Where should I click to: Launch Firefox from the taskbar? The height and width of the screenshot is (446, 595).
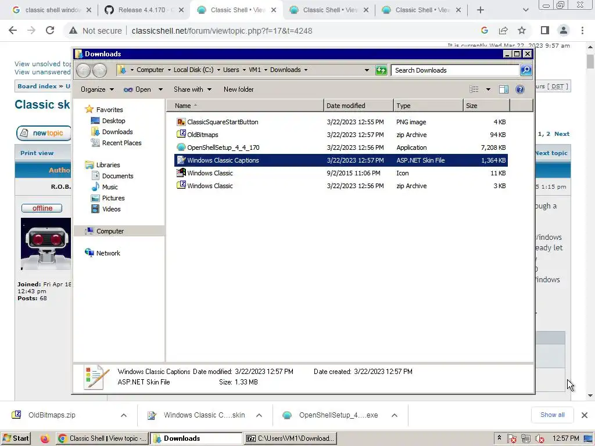point(45,438)
